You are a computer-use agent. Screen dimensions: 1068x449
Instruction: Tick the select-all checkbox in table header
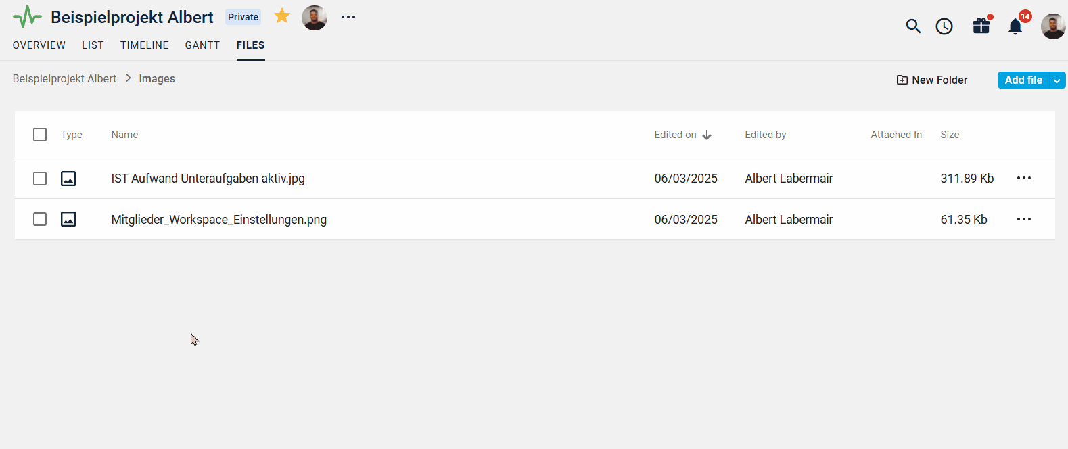(x=40, y=135)
